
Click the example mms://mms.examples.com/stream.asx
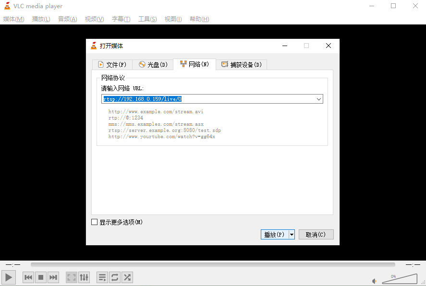click(156, 124)
